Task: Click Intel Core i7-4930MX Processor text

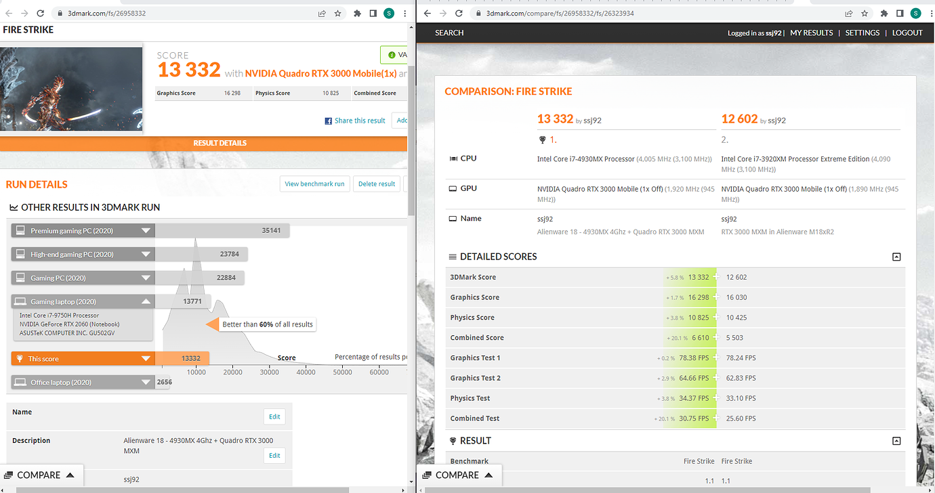Action: click(x=586, y=159)
